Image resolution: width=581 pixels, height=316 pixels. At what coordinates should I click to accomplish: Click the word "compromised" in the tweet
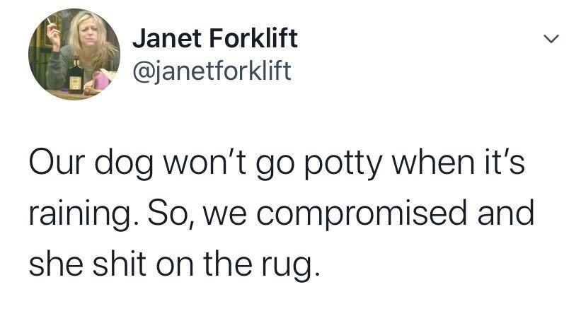362,215
